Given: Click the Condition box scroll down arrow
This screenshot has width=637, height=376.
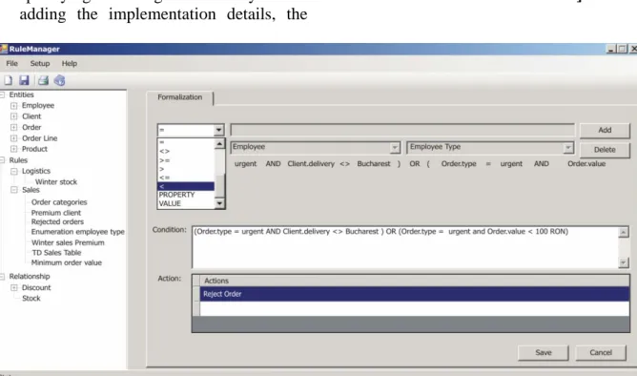Looking at the screenshot, I should pyautogui.click(x=623, y=262).
